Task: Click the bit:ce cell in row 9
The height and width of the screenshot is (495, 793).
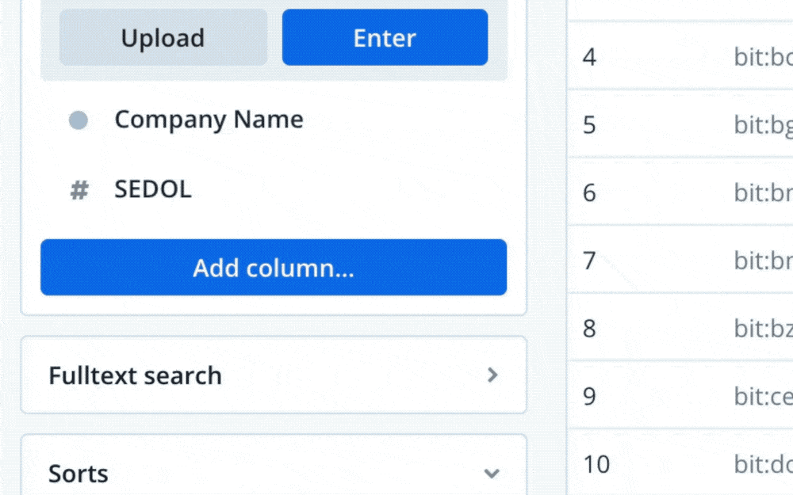Action: pos(762,396)
